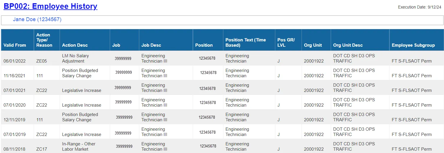Click the LM No Salary Adjustment cell
Screen dimensions: 444x153
pyautogui.click(x=76, y=58)
